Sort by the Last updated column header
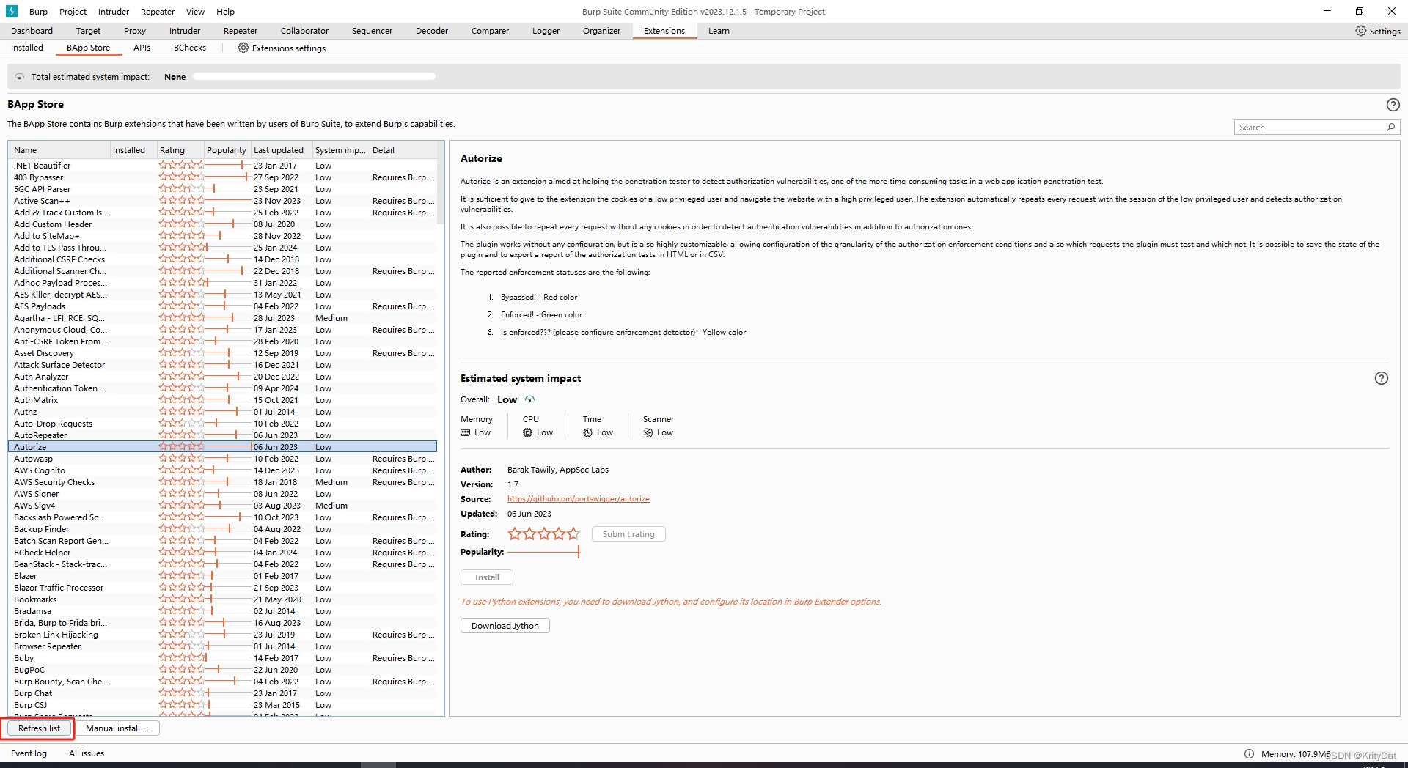The width and height of the screenshot is (1408, 768). coord(282,150)
